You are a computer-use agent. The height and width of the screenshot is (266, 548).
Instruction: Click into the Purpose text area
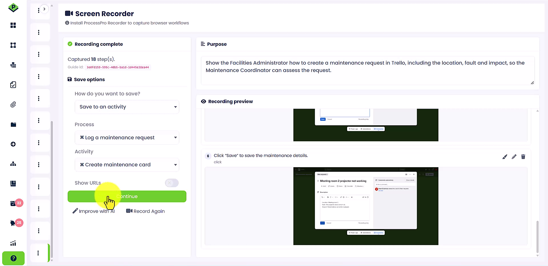pos(368,70)
